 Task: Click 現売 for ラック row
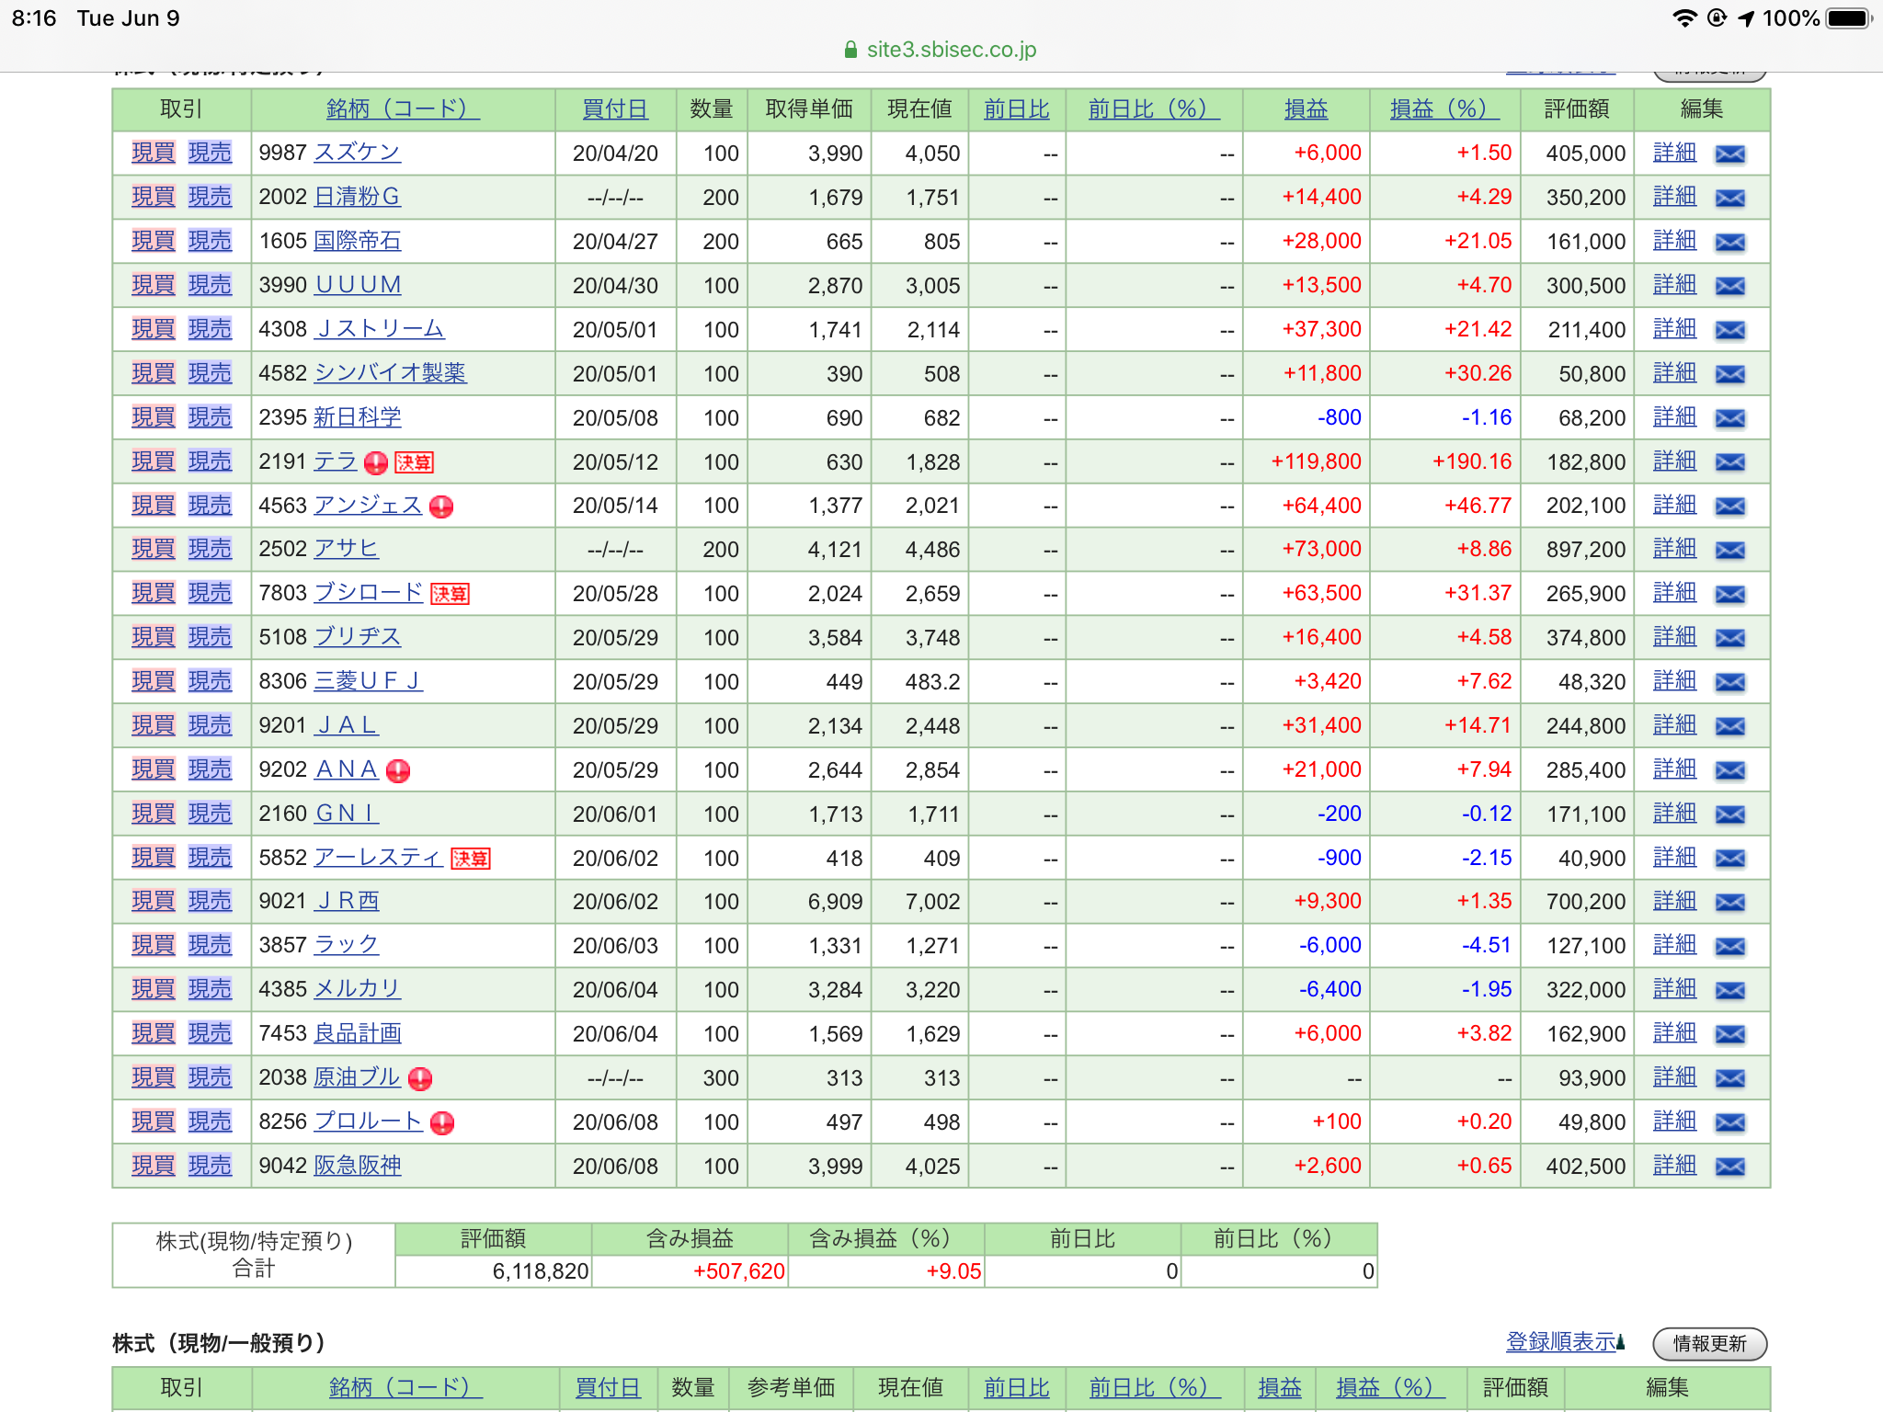210,945
